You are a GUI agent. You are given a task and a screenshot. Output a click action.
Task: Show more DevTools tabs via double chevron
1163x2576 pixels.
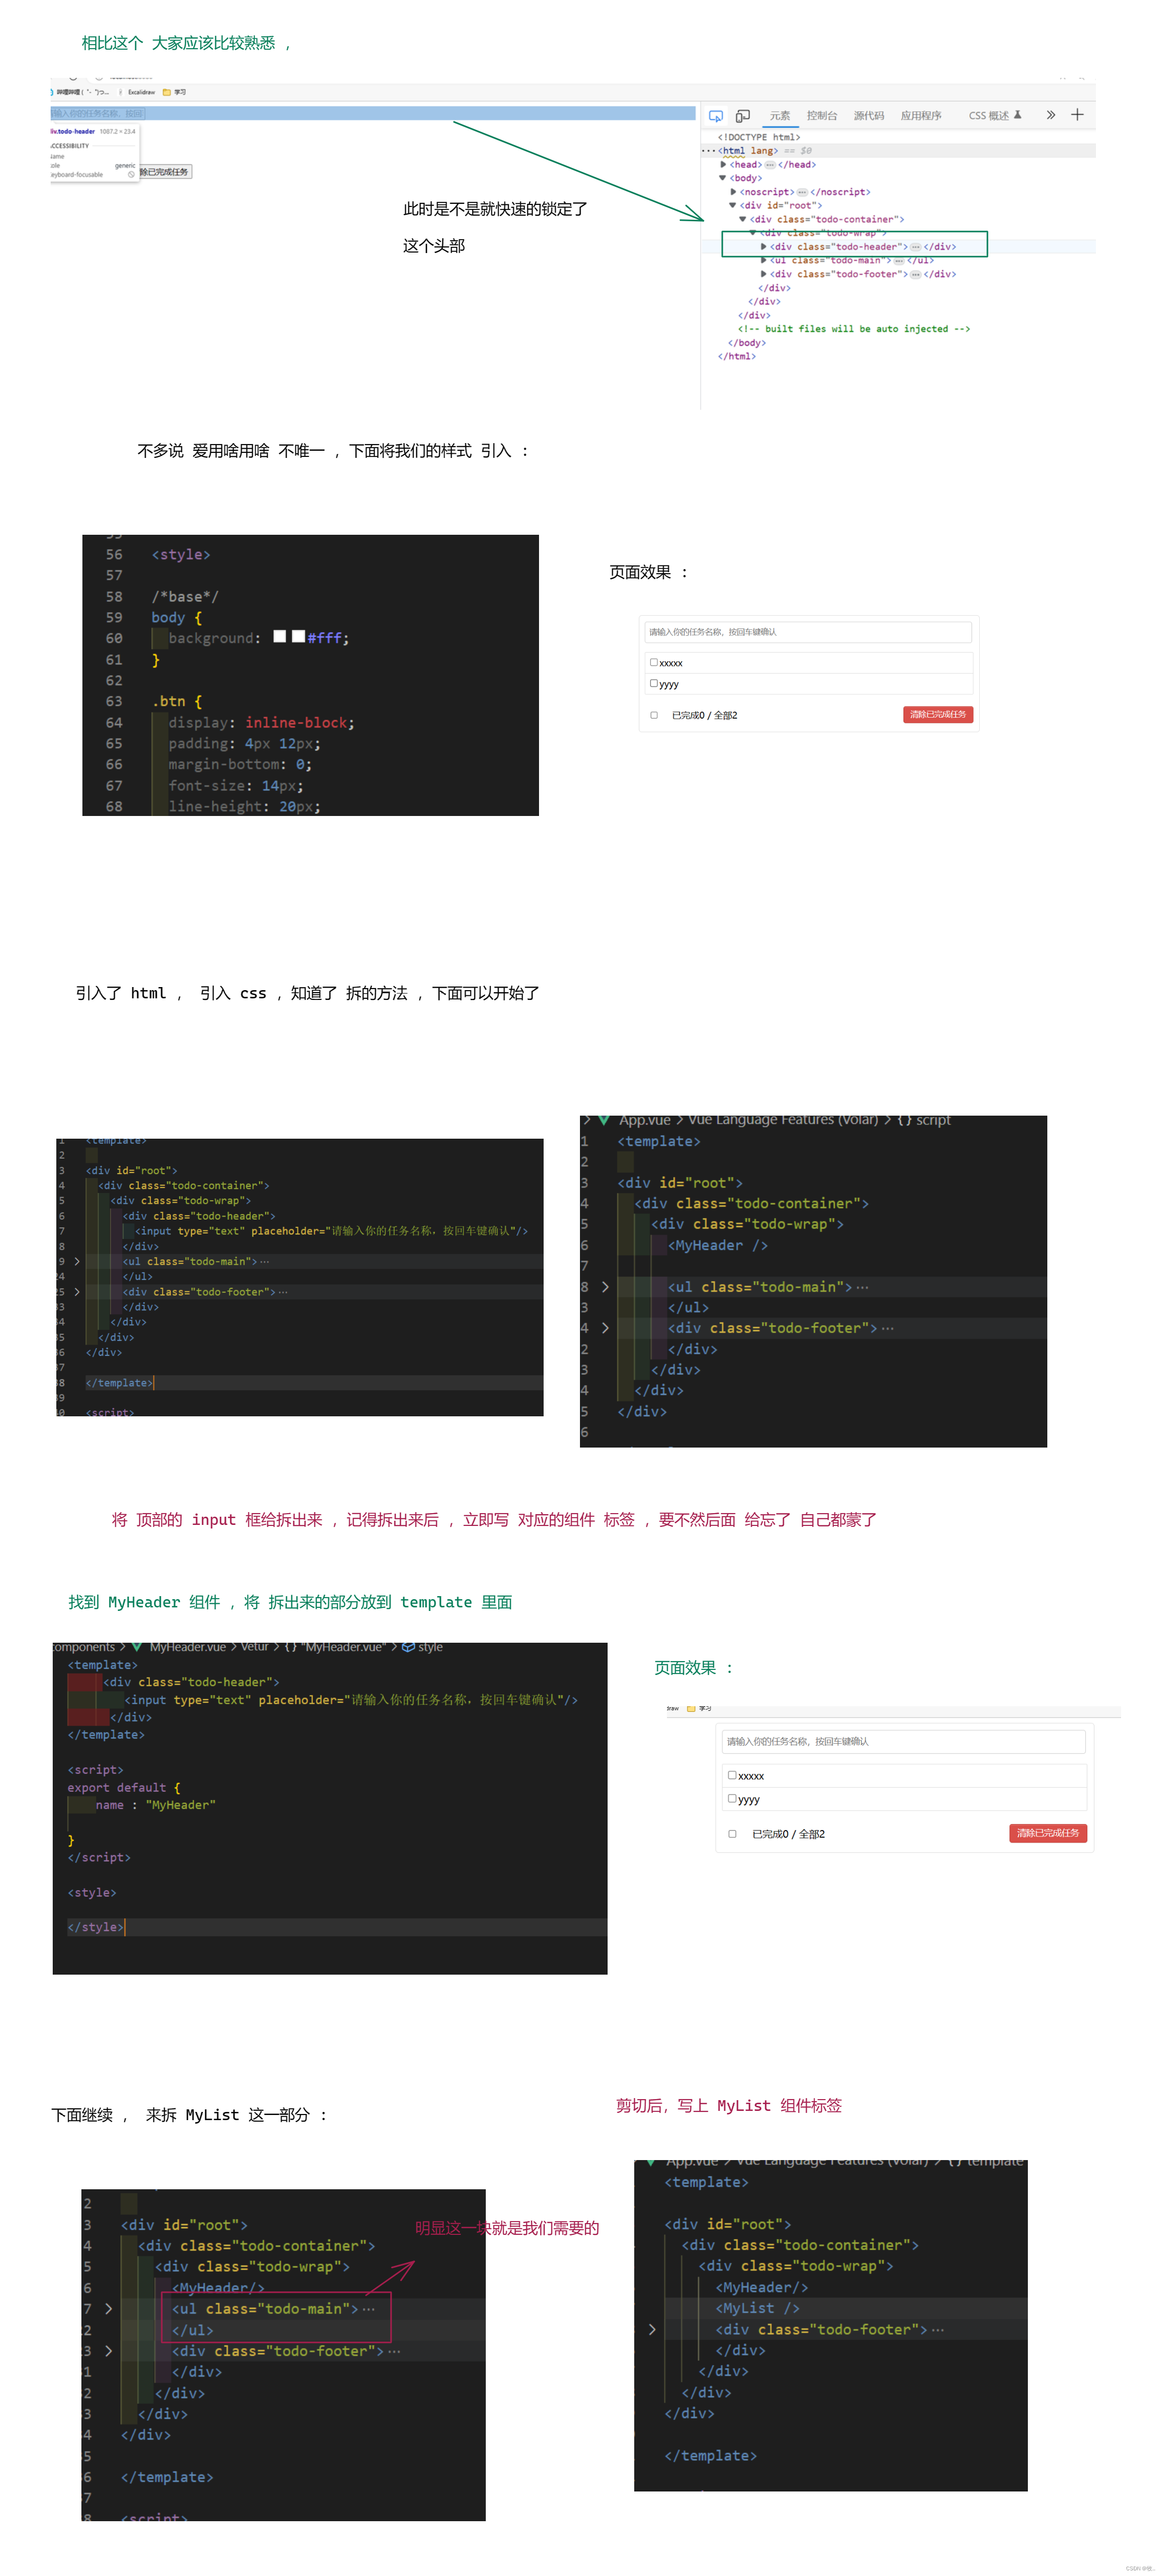tap(1050, 115)
